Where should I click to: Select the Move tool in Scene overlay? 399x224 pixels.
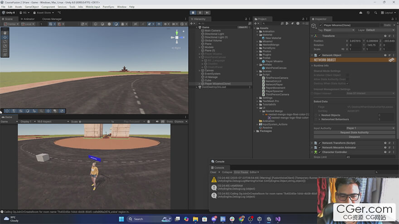coord(5,37)
